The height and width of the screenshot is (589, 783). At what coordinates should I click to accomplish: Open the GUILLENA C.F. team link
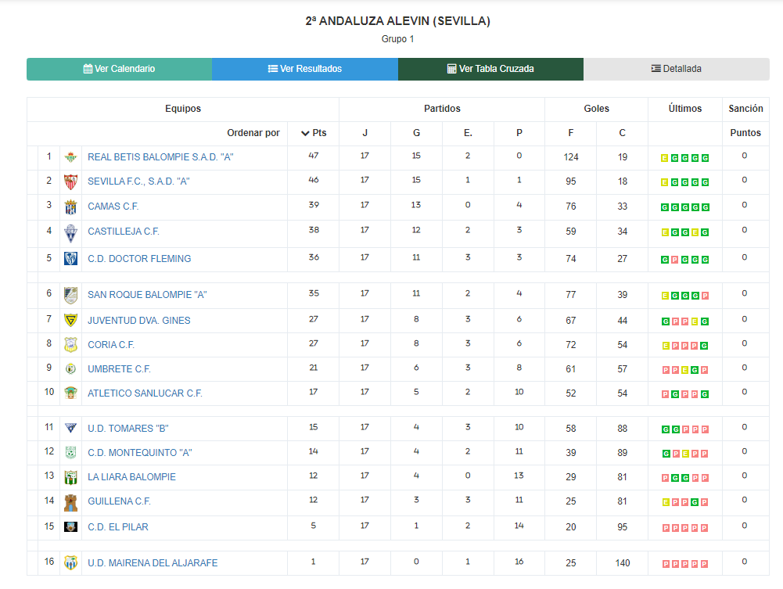(x=120, y=501)
